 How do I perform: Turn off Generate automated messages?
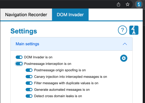click(29, 90)
